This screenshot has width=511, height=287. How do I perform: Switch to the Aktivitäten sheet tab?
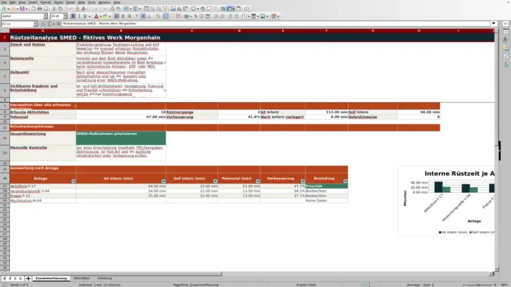click(x=81, y=278)
